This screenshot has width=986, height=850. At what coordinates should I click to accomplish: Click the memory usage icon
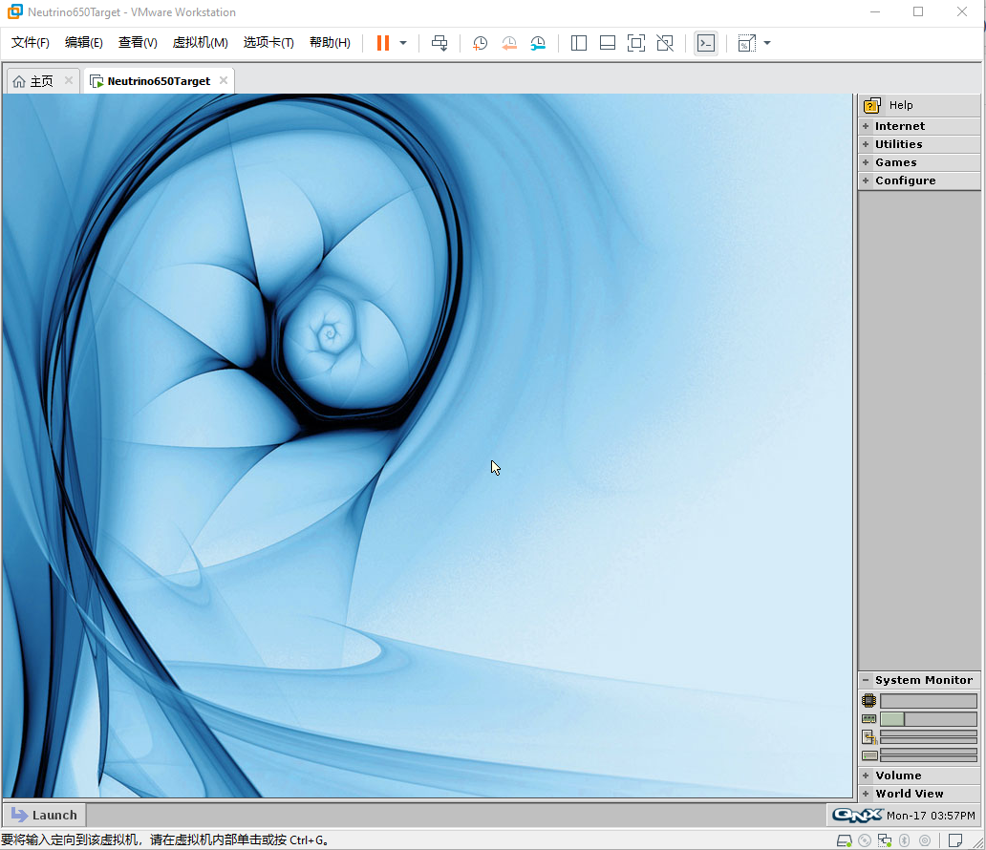(869, 718)
